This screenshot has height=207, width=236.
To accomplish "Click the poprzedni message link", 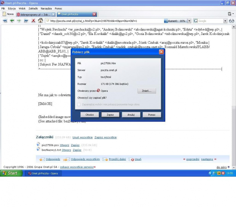I will [193, 159].
